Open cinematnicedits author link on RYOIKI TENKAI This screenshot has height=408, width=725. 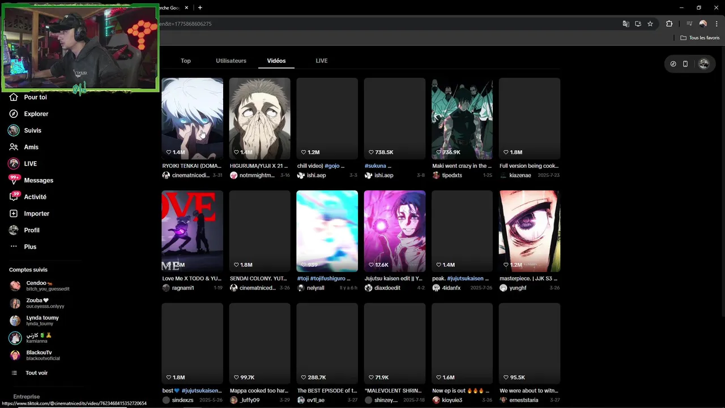coord(191,176)
